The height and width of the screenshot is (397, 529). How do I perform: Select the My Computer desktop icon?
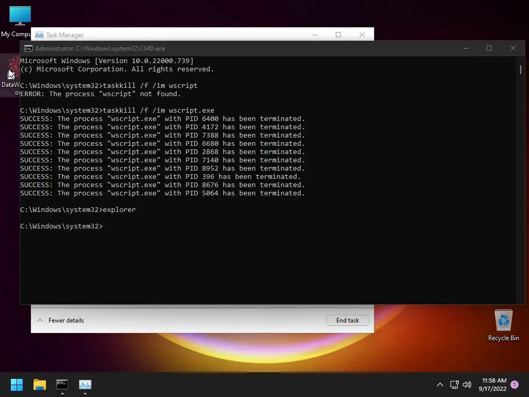click(x=15, y=21)
